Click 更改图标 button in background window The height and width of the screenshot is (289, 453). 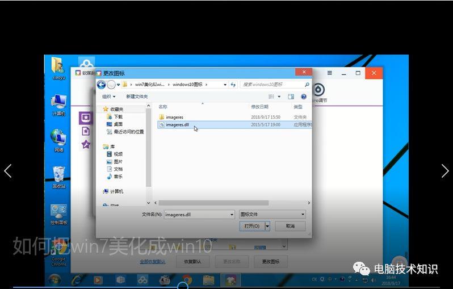271,262
